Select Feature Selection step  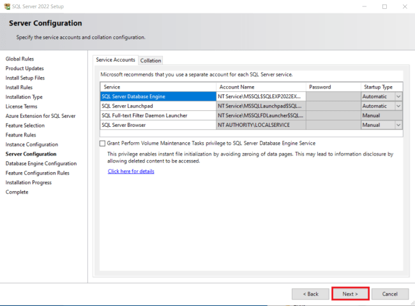tap(25, 126)
